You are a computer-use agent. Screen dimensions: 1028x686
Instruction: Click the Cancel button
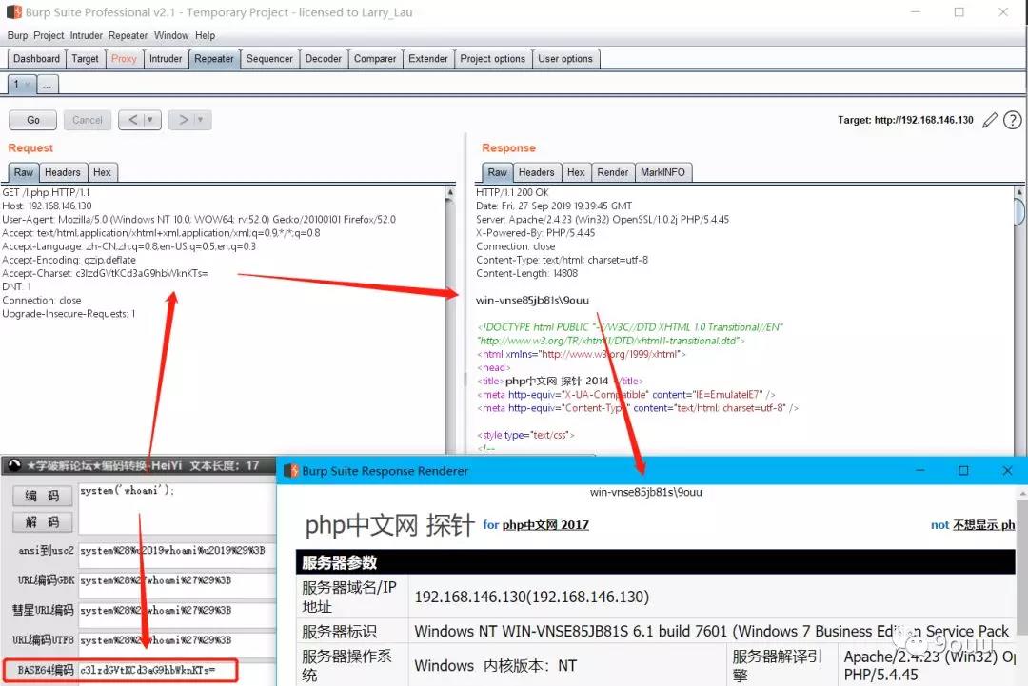[88, 120]
